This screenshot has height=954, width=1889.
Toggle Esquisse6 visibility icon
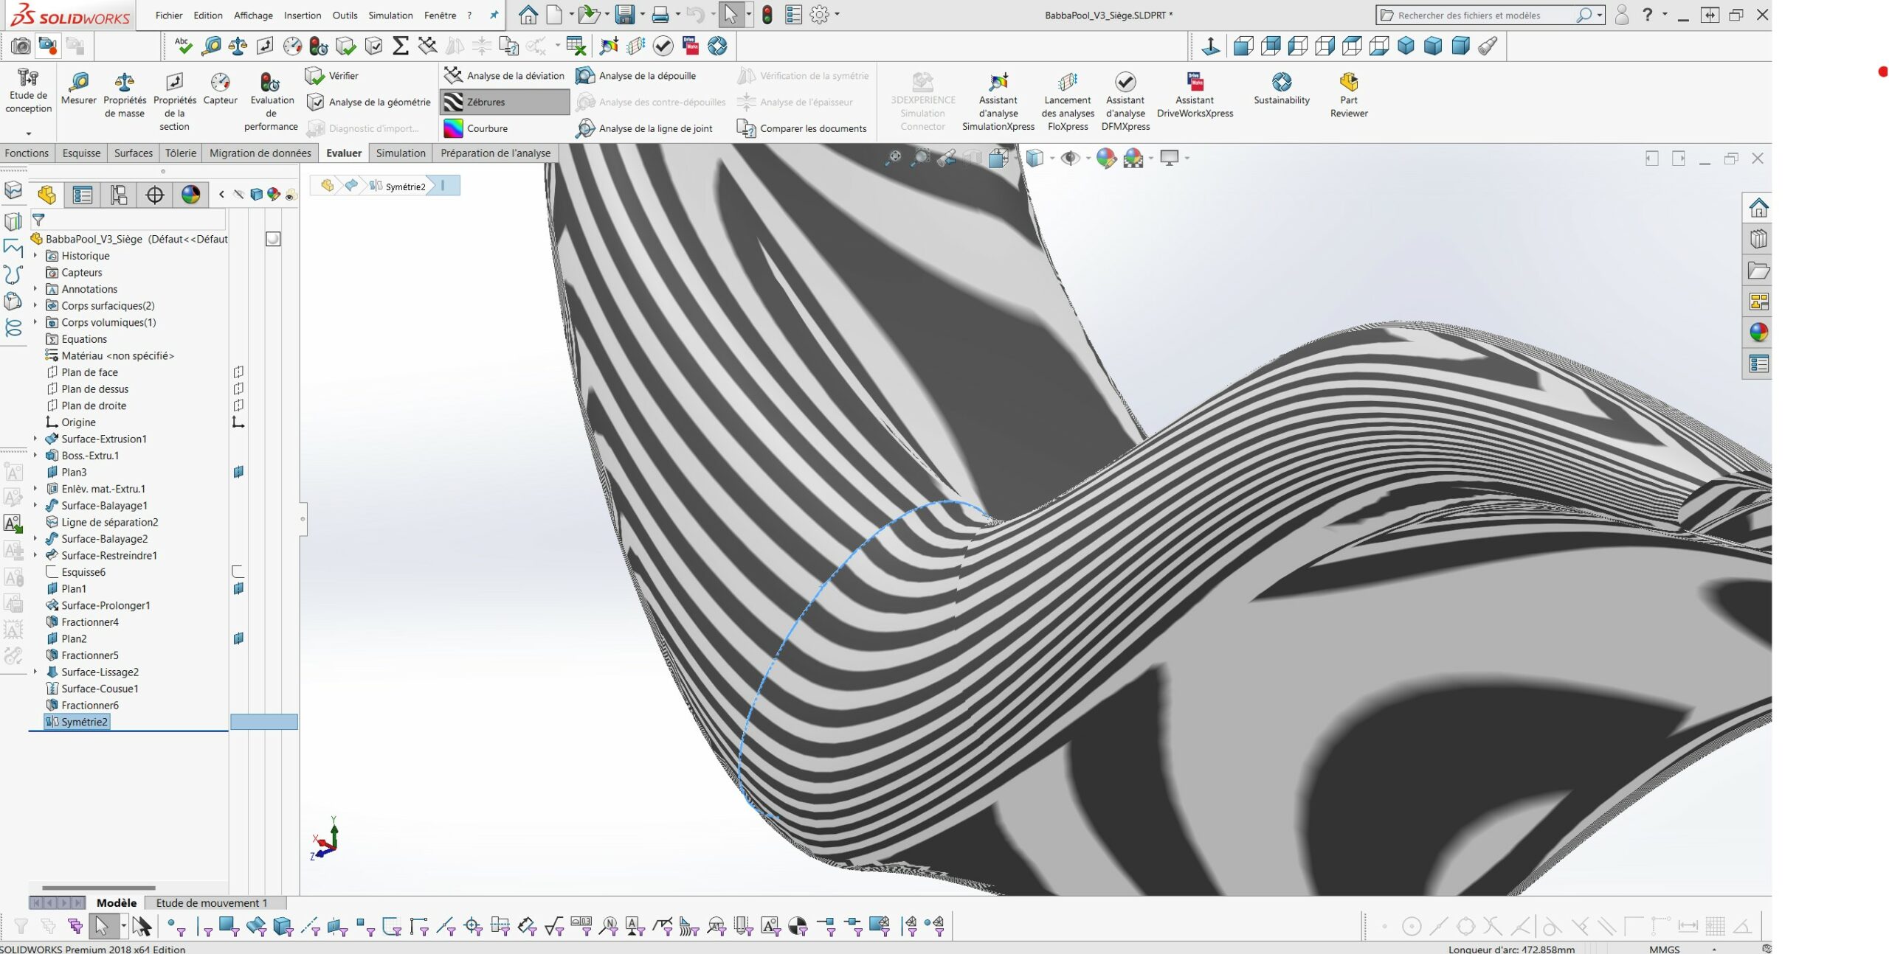(x=238, y=572)
